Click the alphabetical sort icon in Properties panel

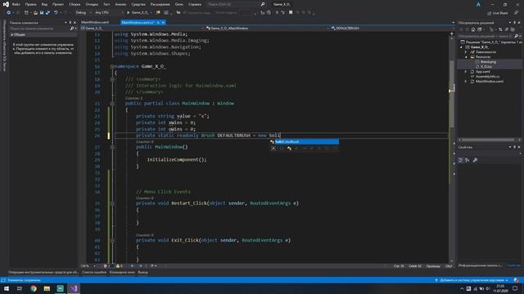click(468, 160)
